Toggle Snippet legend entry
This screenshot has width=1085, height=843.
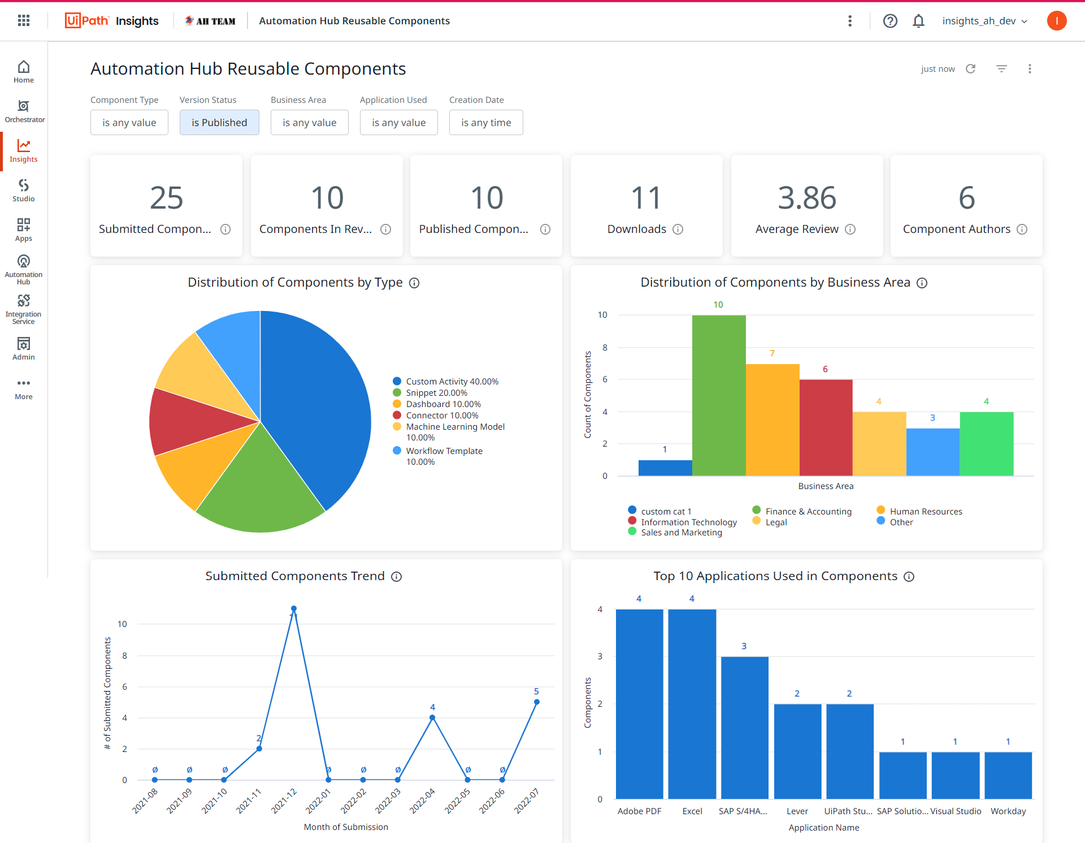tap(431, 393)
